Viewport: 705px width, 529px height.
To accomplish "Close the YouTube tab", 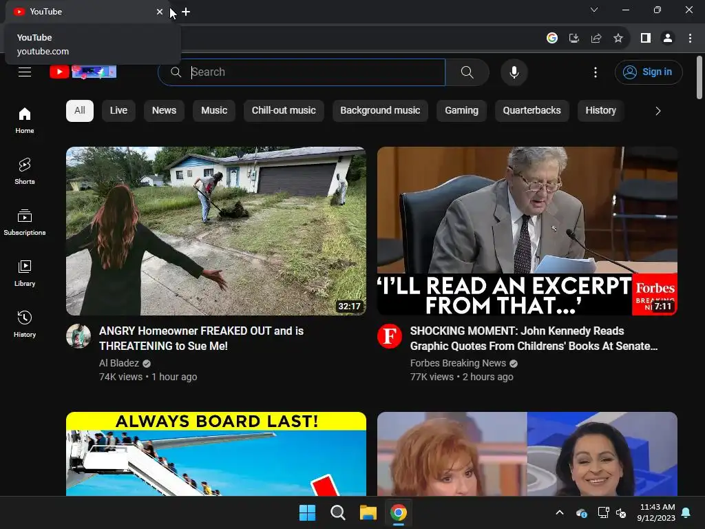I will click(x=160, y=12).
